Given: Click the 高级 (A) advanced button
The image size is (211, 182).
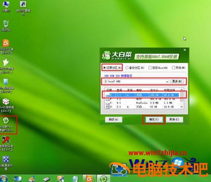Looking at the screenshot, I should [113, 119].
